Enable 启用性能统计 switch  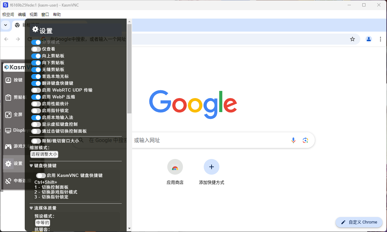[x=36, y=104]
